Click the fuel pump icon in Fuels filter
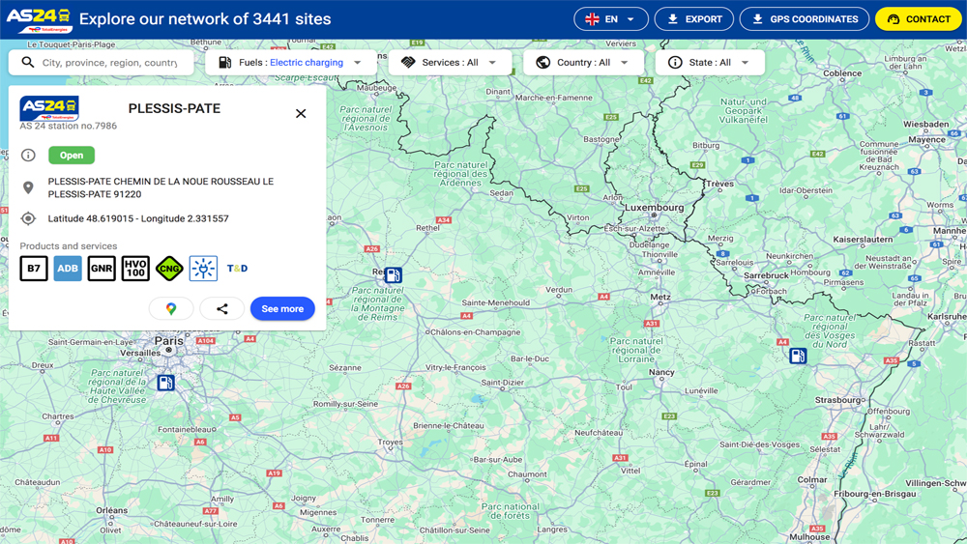Screen dimensions: 967x544 [x=225, y=62]
